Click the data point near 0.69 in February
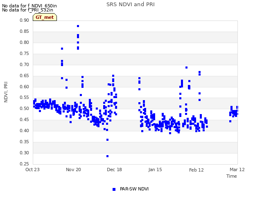 [x=187, y=67]
